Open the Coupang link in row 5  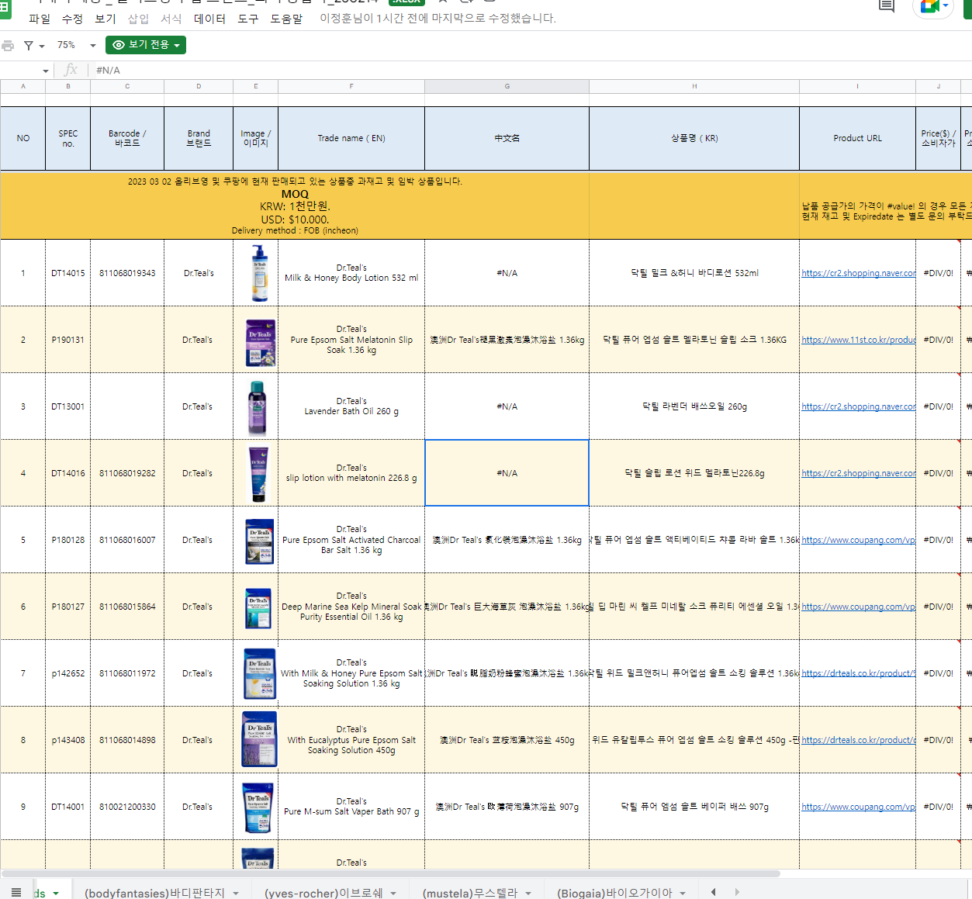(x=858, y=540)
